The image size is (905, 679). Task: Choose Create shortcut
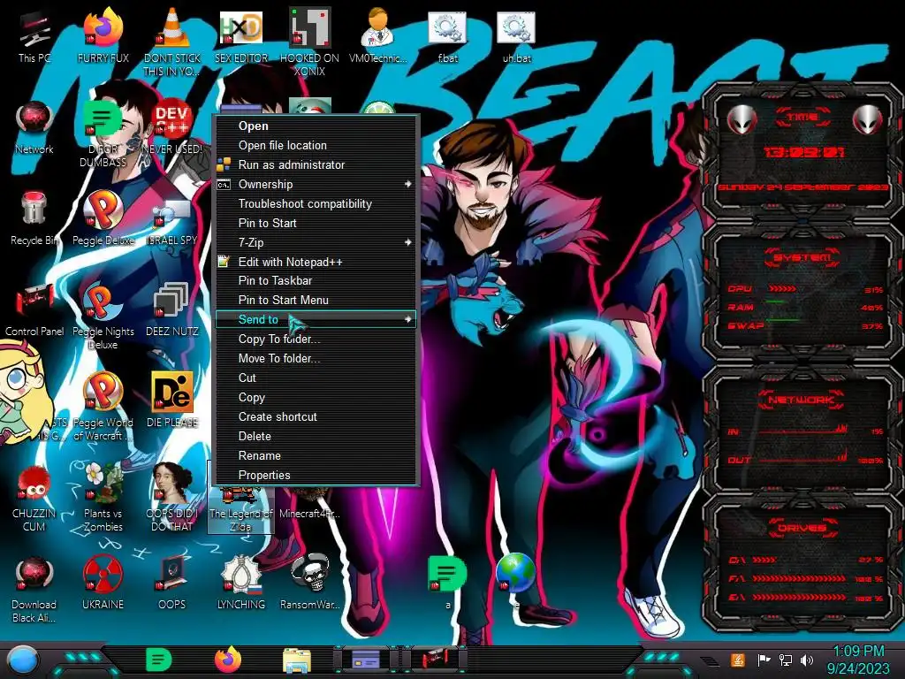coord(316,417)
